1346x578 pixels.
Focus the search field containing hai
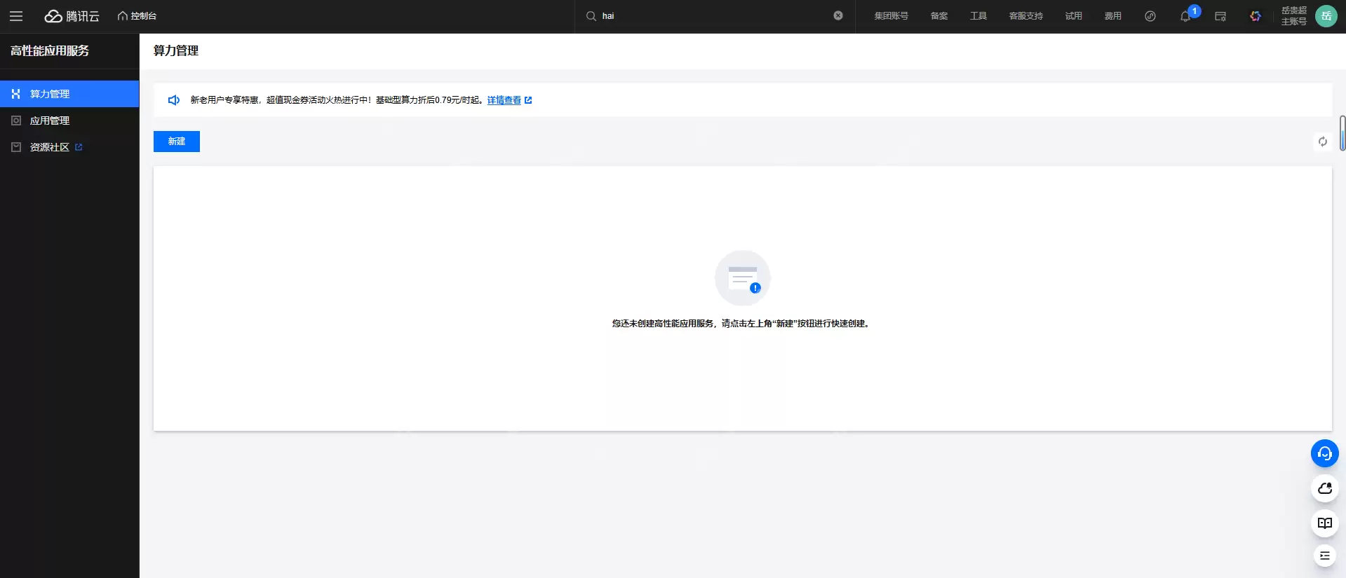point(708,16)
